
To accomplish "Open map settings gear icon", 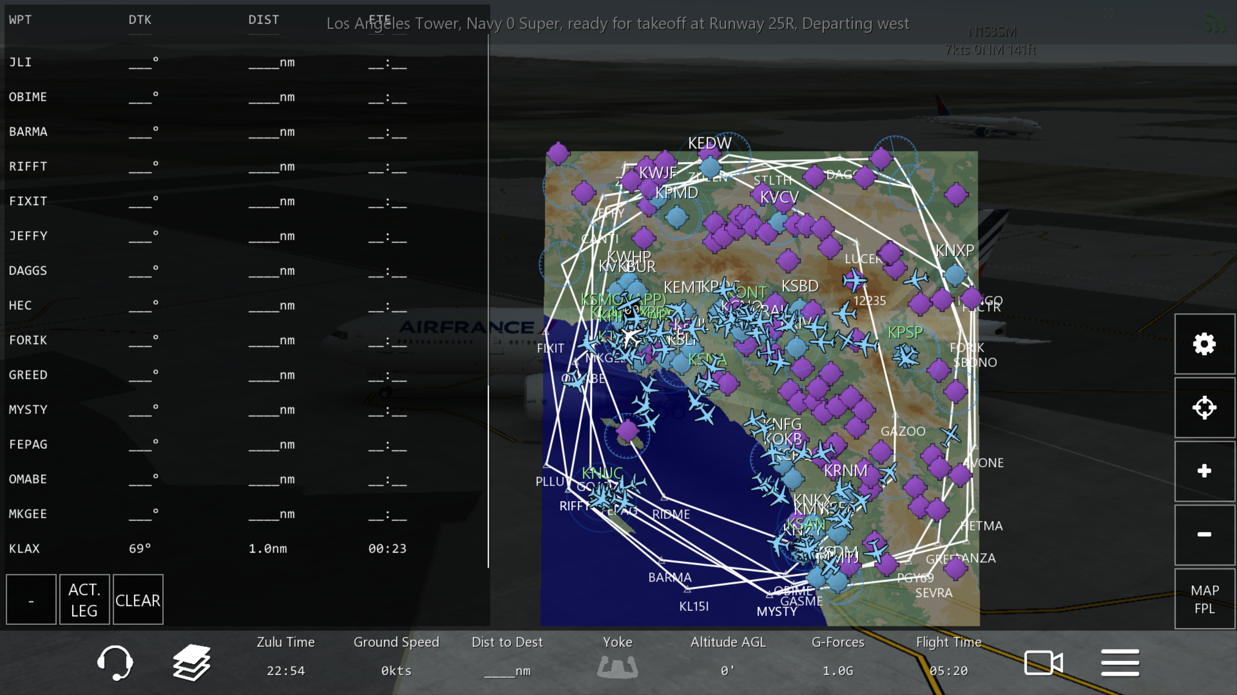I will click(1204, 344).
